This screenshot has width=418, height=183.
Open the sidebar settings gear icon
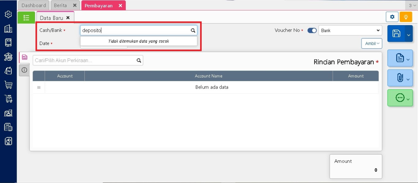coord(8,15)
